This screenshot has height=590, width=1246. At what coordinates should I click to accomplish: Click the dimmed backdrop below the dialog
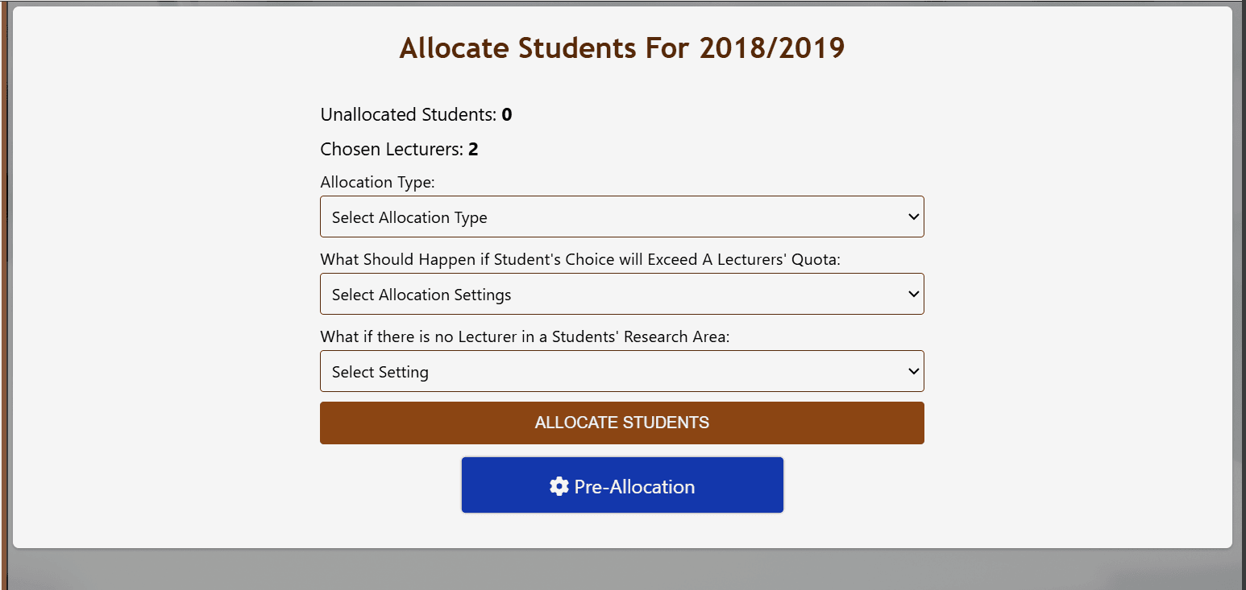point(622,570)
